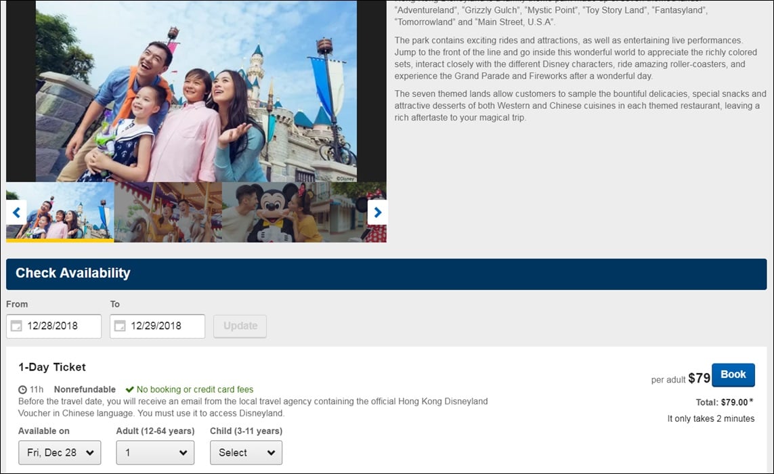
Task: Click the Available on label
Action: click(x=44, y=431)
